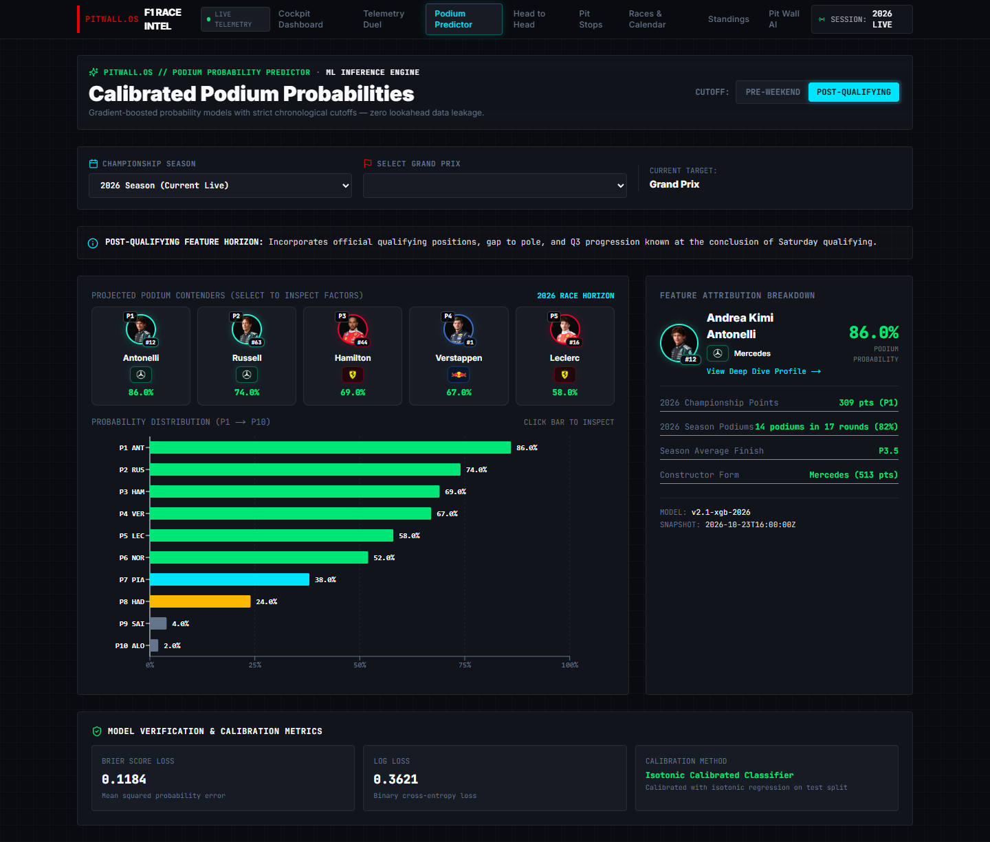Click the Season Average Finish P3.5 value
Screen dimensions: 990x842
tap(888, 451)
